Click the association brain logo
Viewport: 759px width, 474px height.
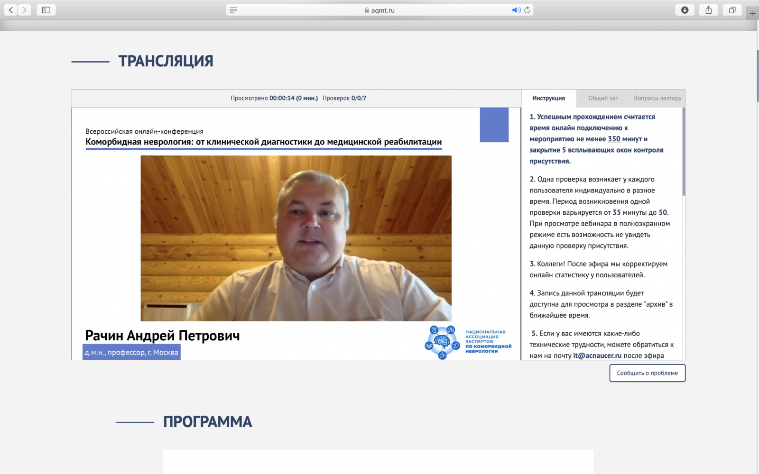442,342
